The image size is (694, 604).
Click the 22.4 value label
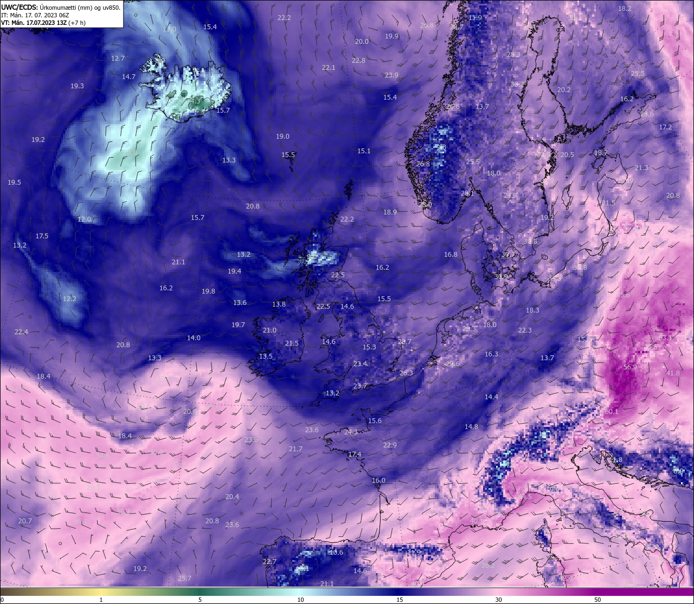(x=21, y=332)
